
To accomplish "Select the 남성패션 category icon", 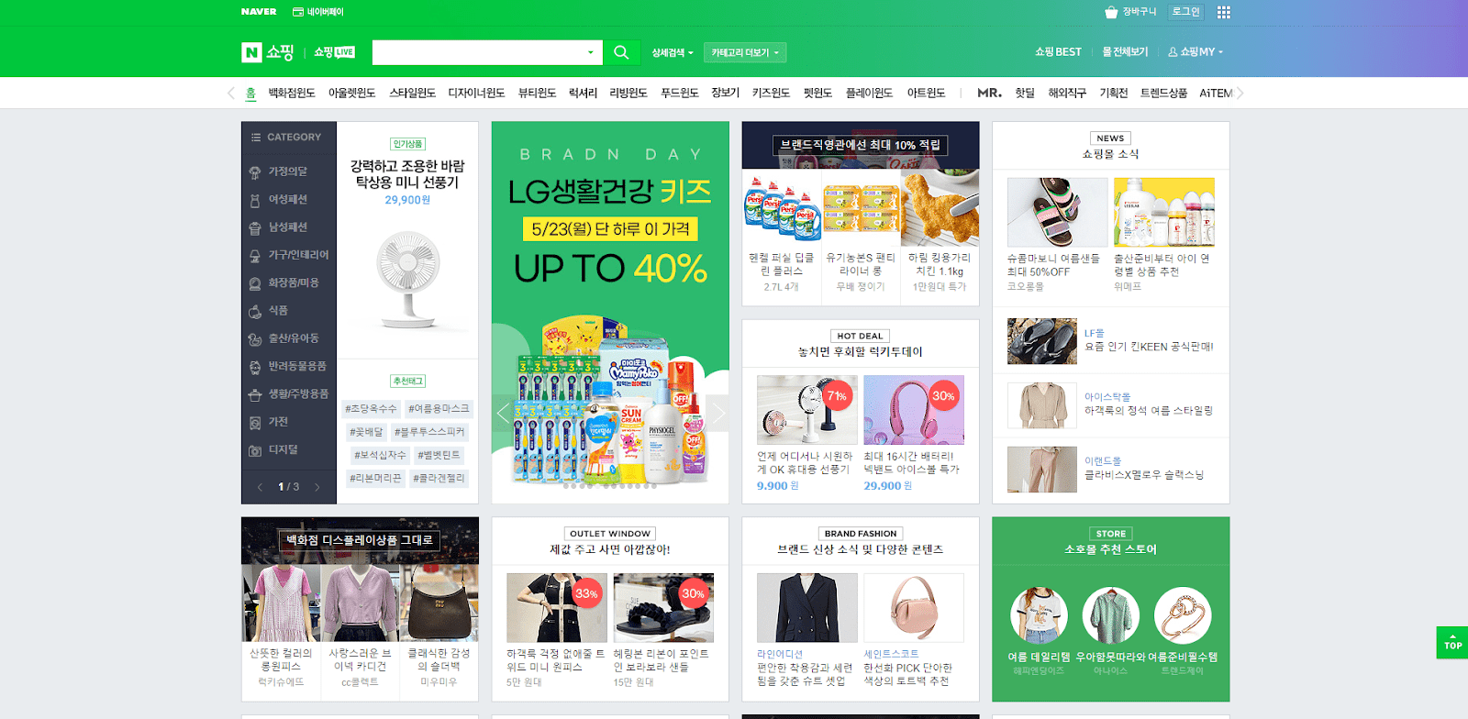I will [x=255, y=227].
